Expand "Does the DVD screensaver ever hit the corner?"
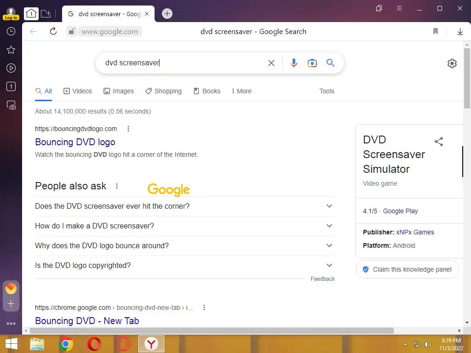Image resolution: width=471 pixels, height=353 pixels. tap(185, 206)
